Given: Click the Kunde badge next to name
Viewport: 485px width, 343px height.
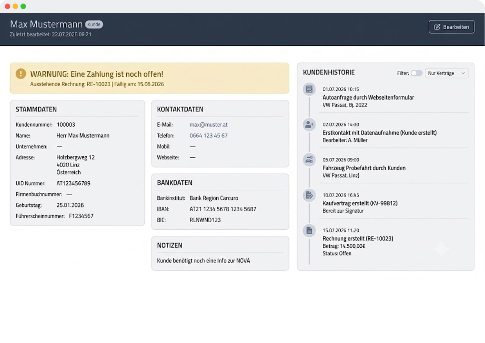Looking at the screenshot, I should click(94, 24).
